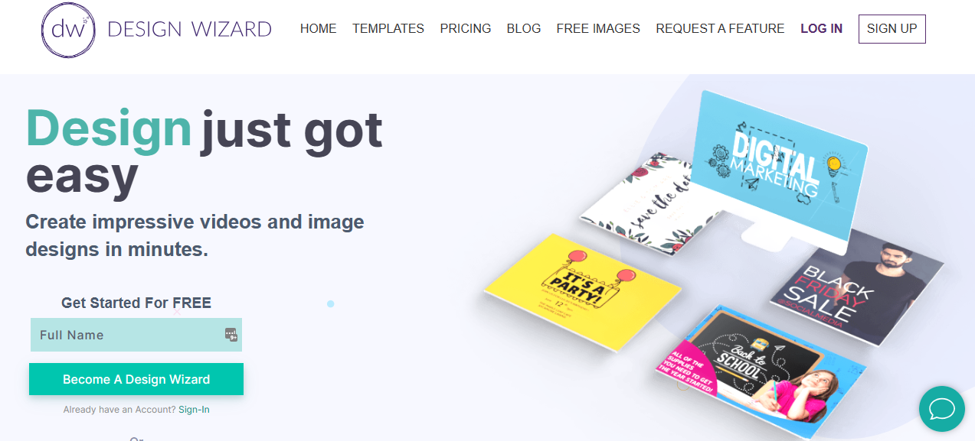Go to the HOME menu item

[318, 28]
